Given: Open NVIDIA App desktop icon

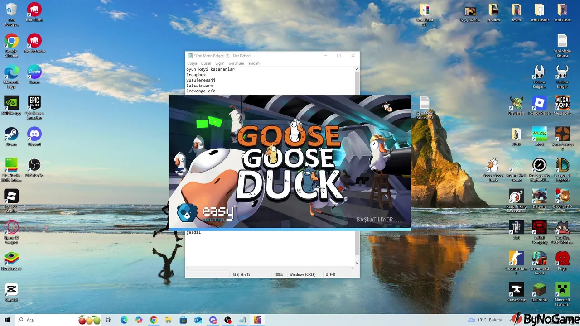Looking at the screenshot, I should pos(11,105).
